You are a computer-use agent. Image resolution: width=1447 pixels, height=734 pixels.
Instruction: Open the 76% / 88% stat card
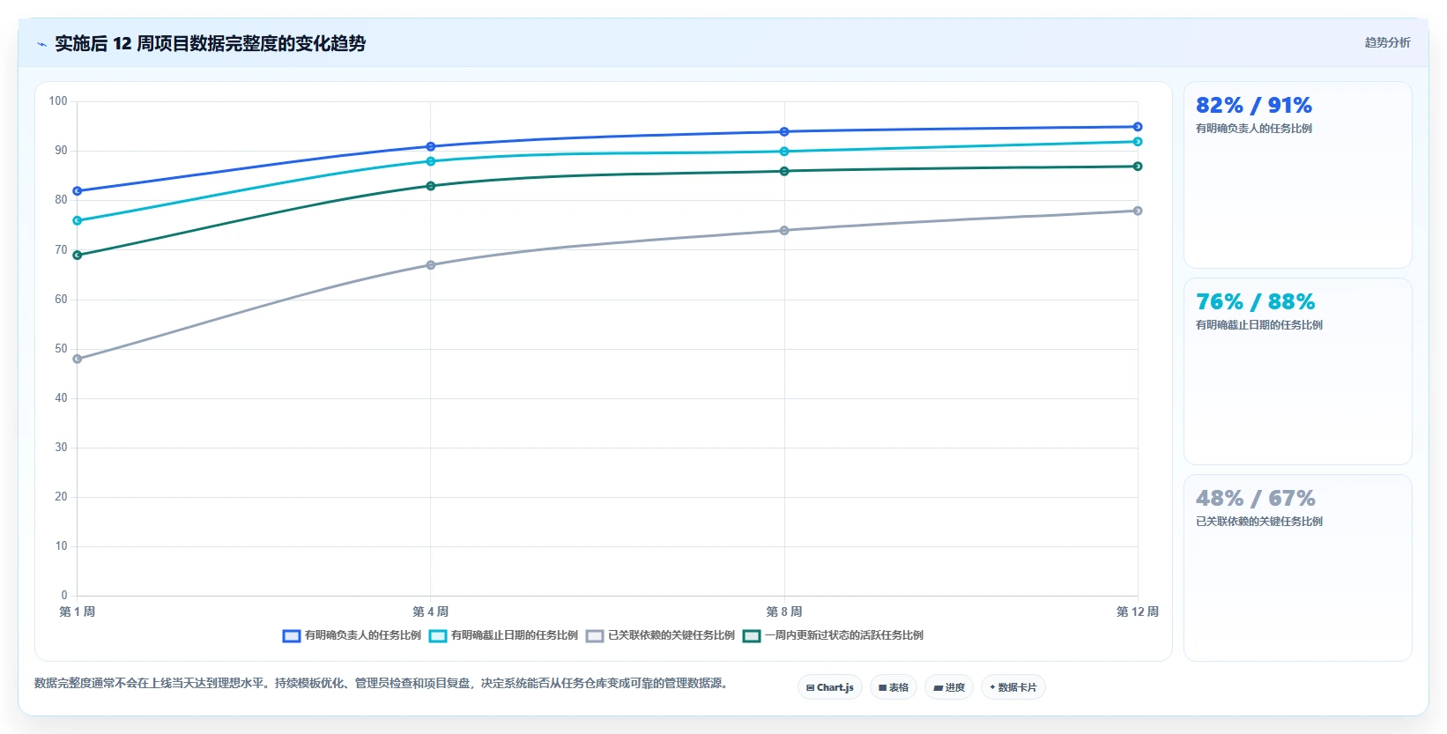pos(1297,372)
